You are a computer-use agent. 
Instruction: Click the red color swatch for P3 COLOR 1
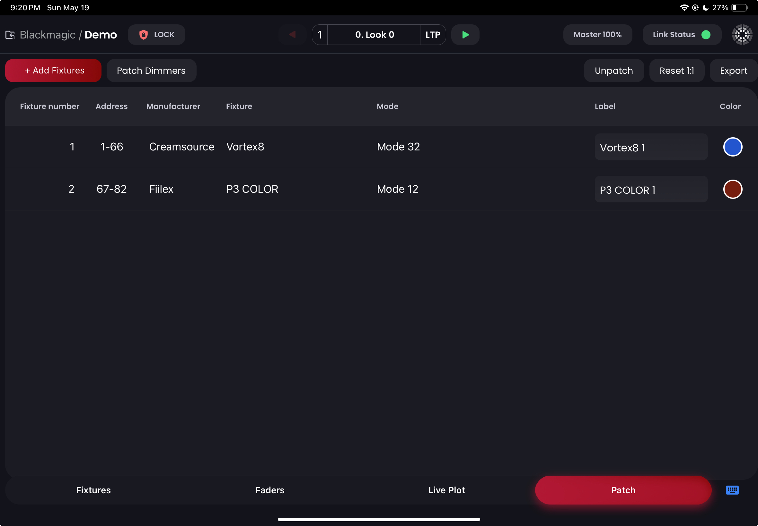point(732,189)
